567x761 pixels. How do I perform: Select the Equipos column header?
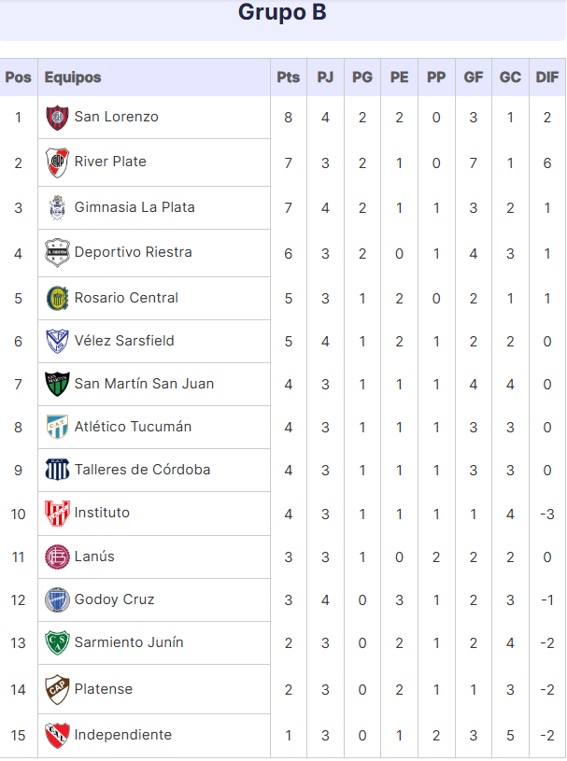(x=73, y=78)
